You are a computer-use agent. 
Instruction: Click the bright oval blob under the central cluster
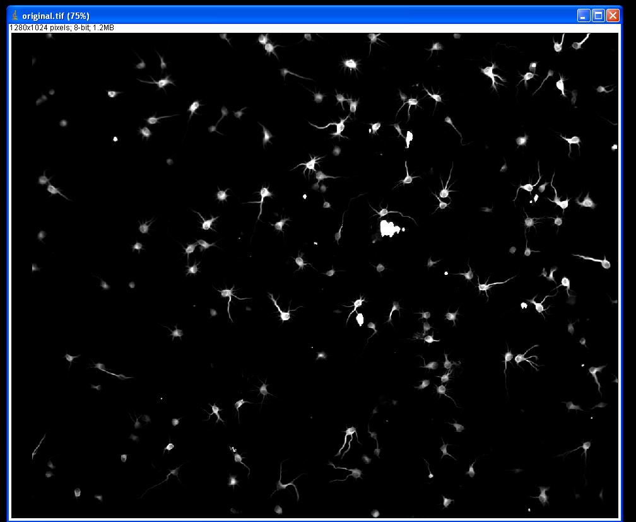tap(360, 320)
